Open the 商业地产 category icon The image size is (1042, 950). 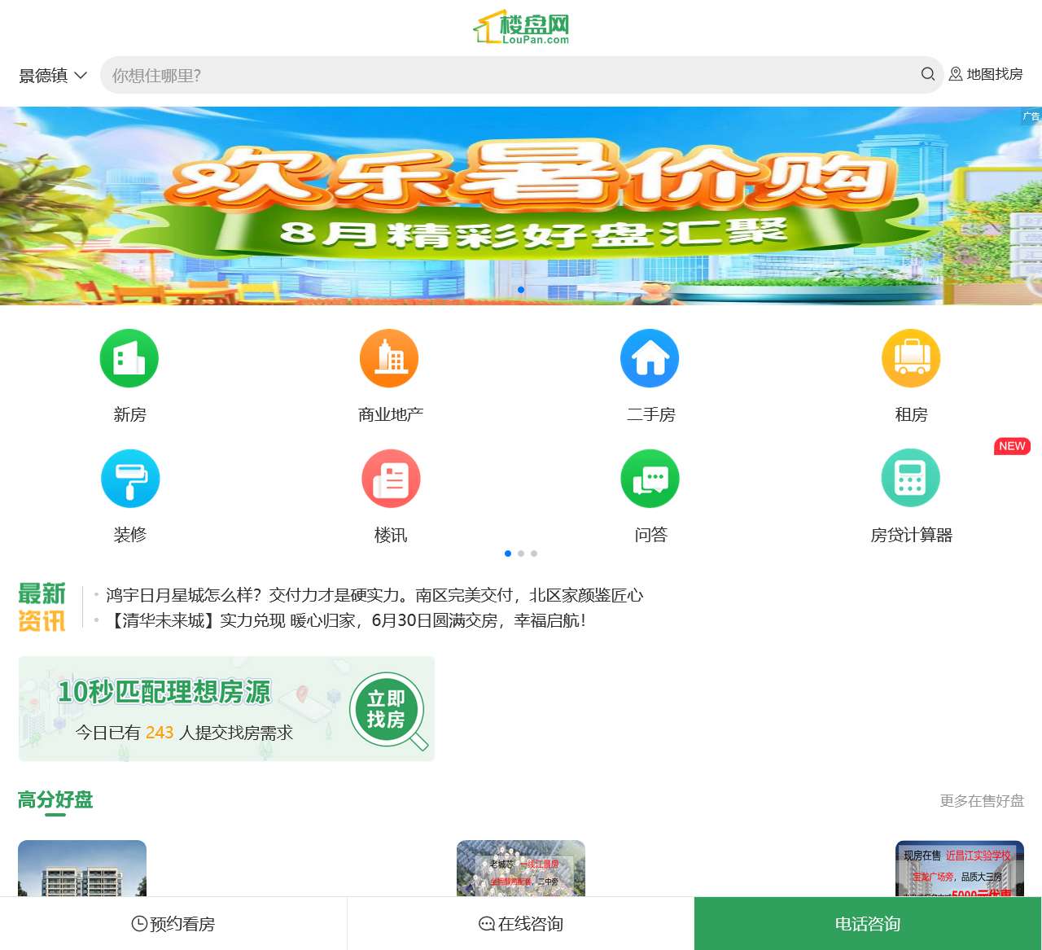click(390, 358)
